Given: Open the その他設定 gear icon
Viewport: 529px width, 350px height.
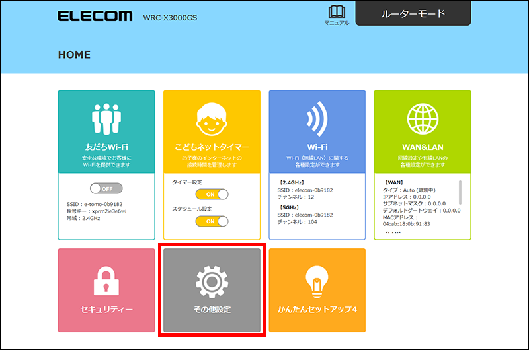Looking at the screenshot, I should tap(212, 281).
